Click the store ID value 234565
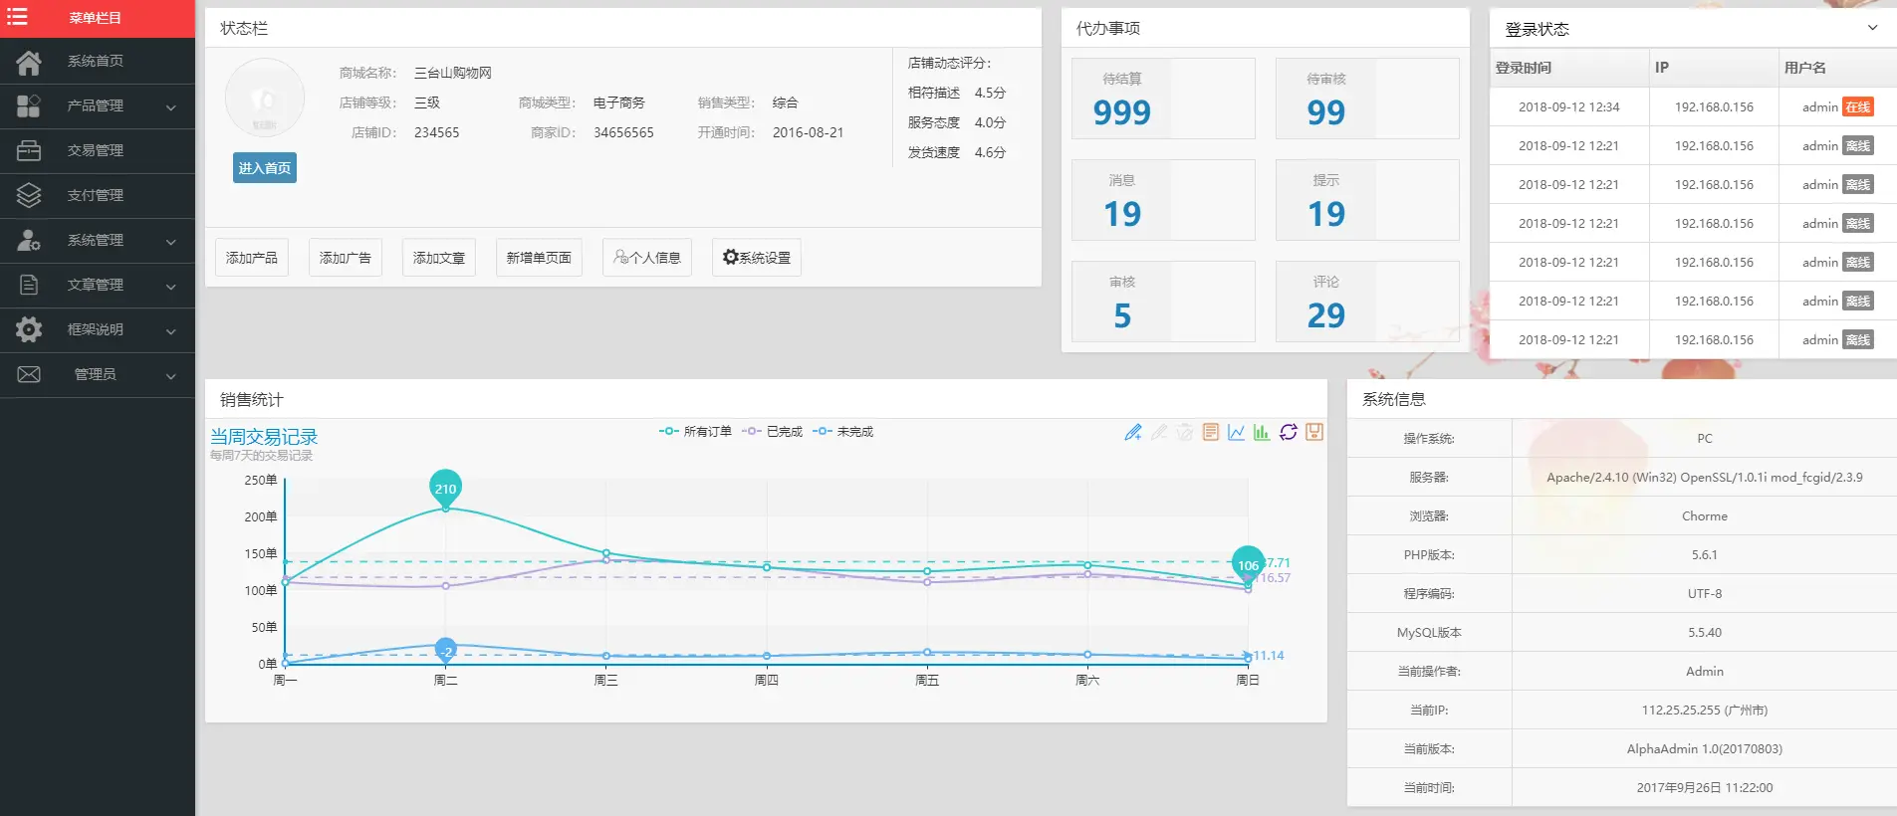1897x816 pixels. pos(437,132)
